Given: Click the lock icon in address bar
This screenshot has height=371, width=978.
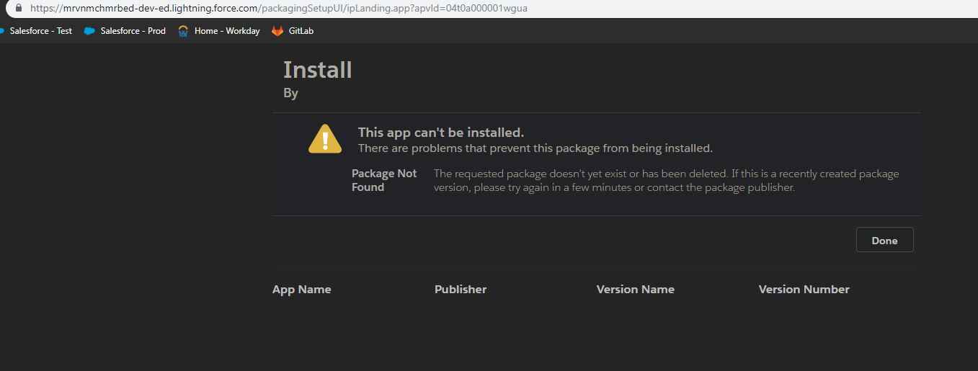Looking at the screenshot, I should click(x=19, y=8).
